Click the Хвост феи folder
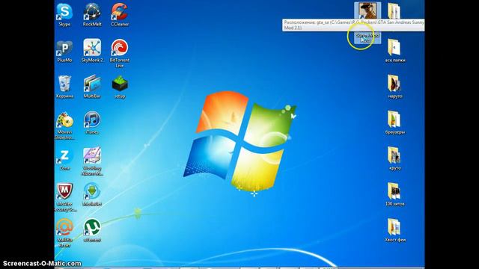Image resolution: width=479 pixels, height=269 pixels. tap(394, 227)
